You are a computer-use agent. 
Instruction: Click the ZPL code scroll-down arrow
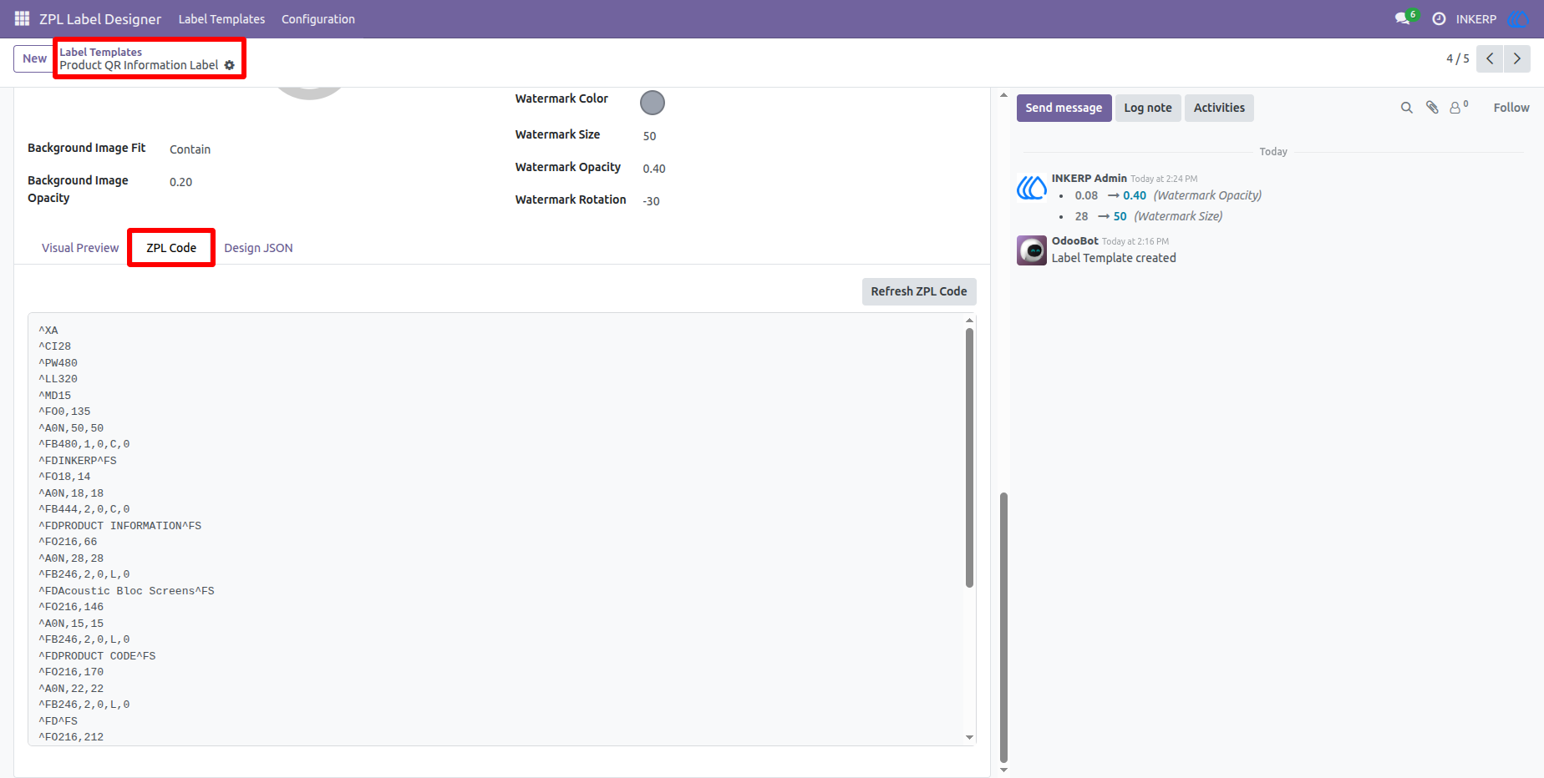pos(969,738)
